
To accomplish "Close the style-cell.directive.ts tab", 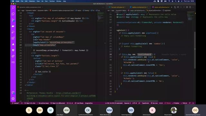I will [172, 7].
